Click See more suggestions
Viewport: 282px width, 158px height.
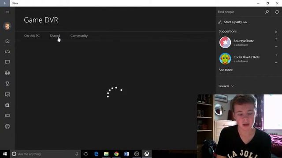click(226, 70)
